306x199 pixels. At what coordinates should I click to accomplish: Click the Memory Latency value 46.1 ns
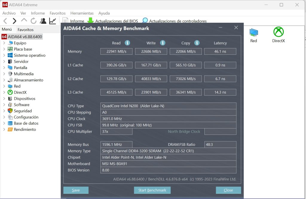(x=220, y=51)
